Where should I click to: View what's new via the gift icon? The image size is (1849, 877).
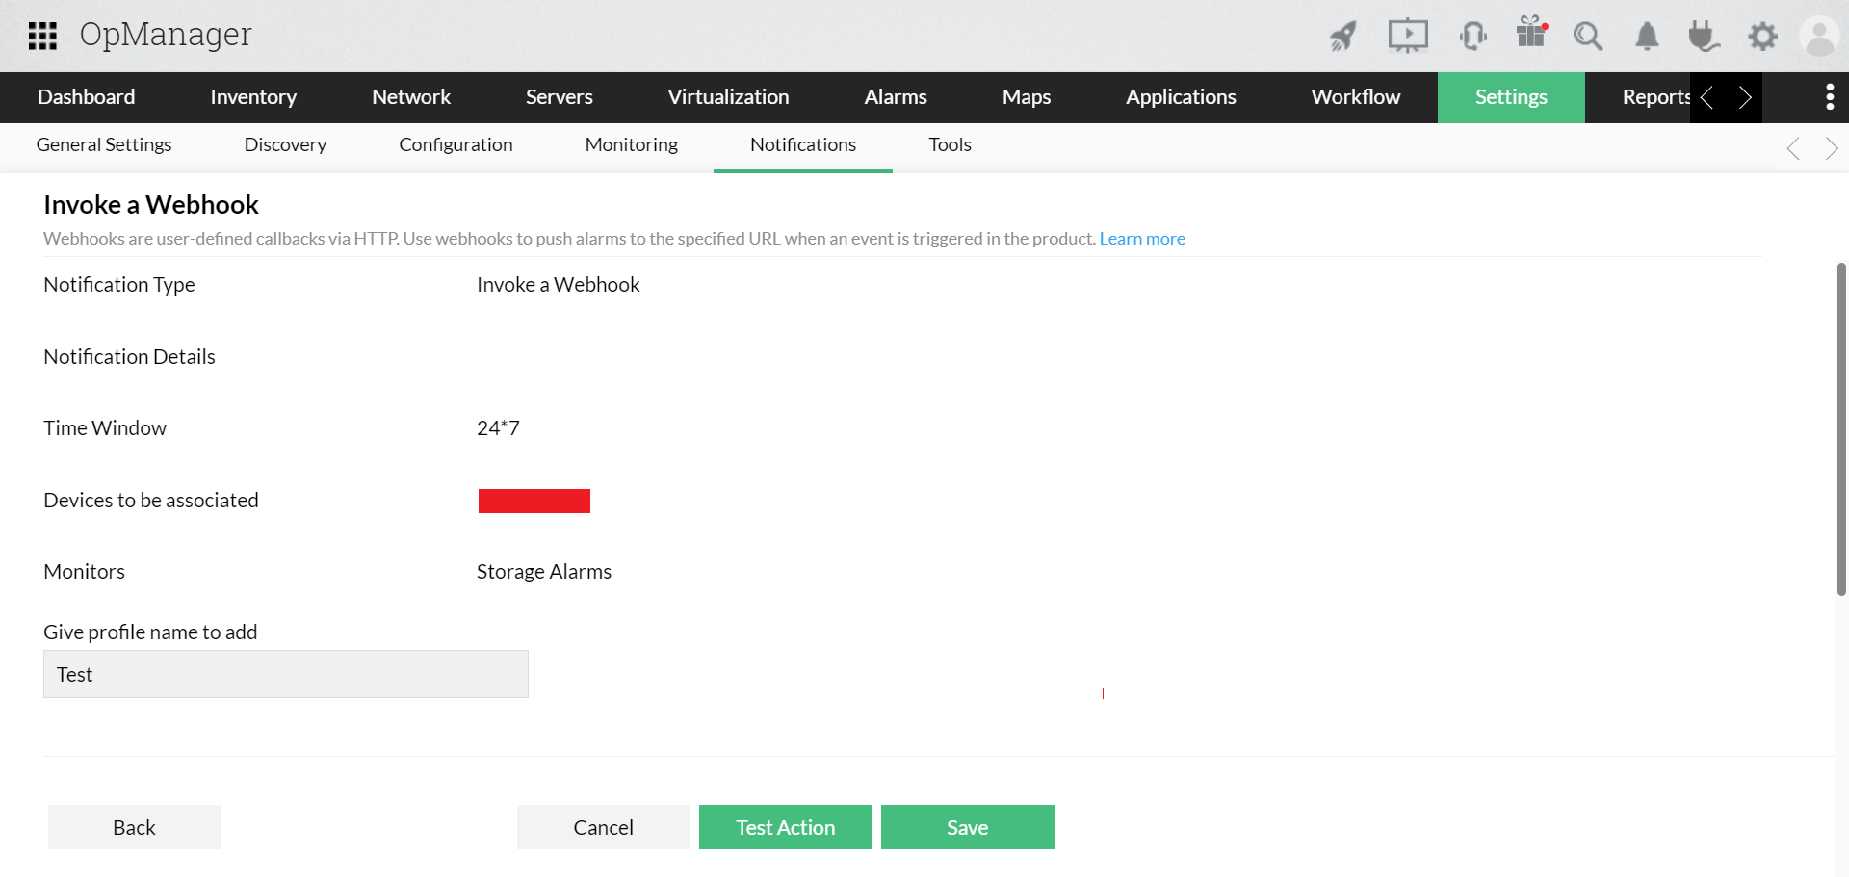tap(1531, 36)
